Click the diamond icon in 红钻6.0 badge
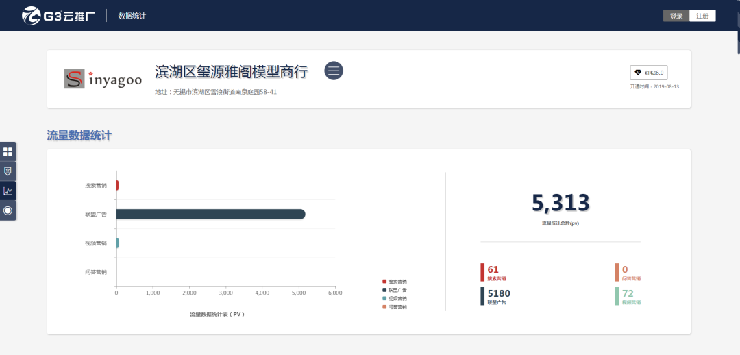This screenshot has height=355, width=740. click(638, 73)
